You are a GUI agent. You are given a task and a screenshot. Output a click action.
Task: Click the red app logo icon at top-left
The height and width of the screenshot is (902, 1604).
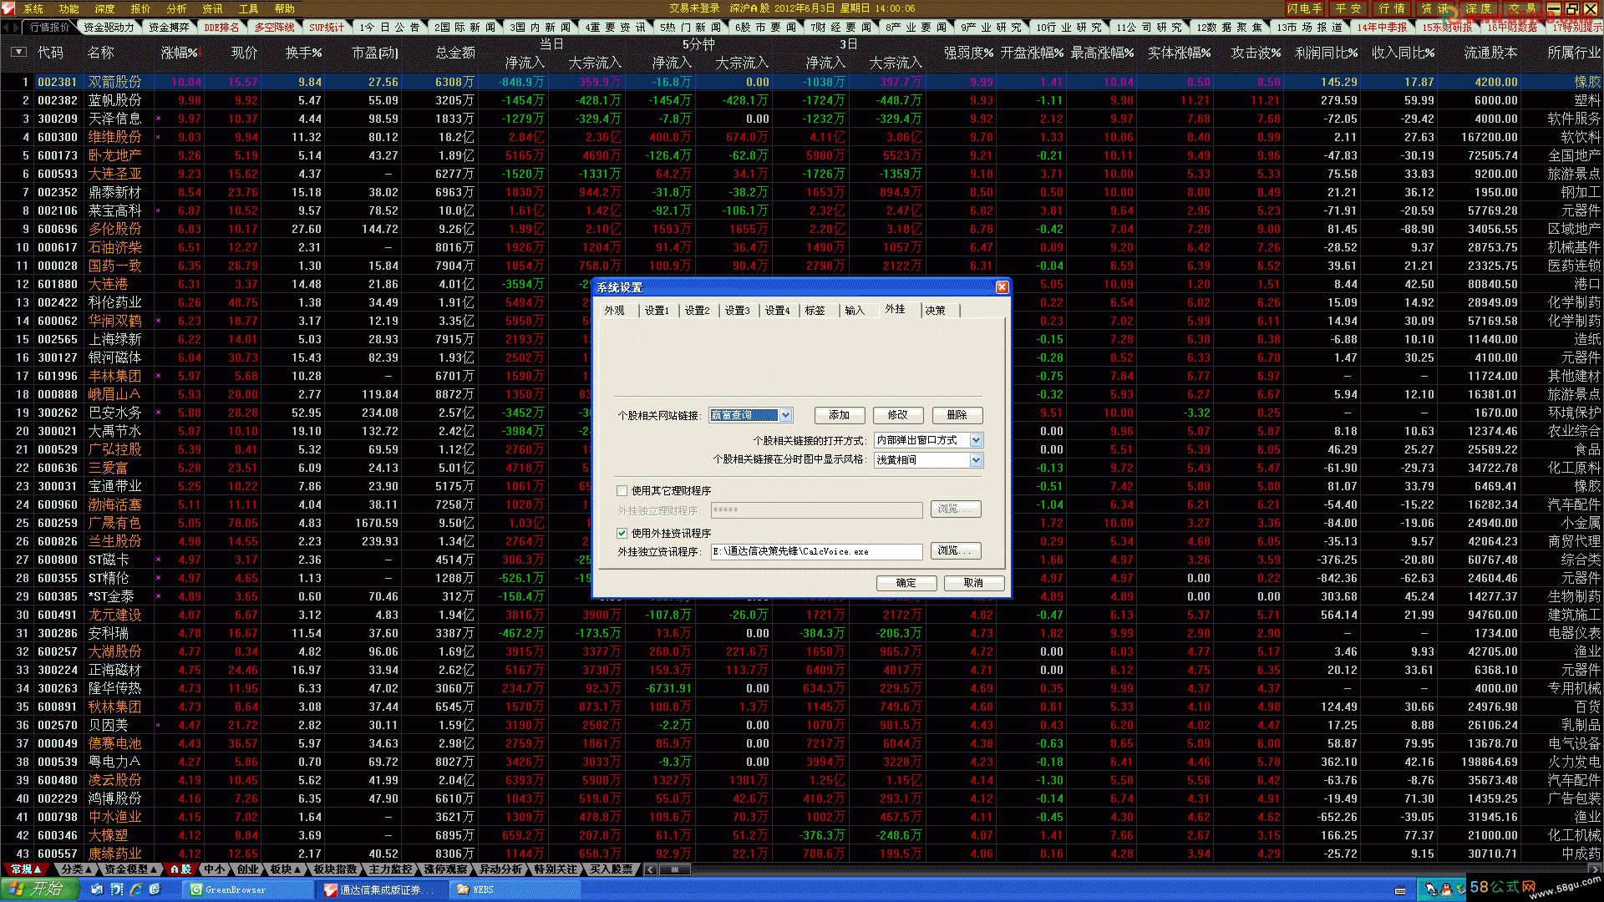(8, 8)
